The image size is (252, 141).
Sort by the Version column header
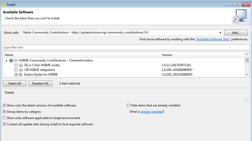(202, 55)
